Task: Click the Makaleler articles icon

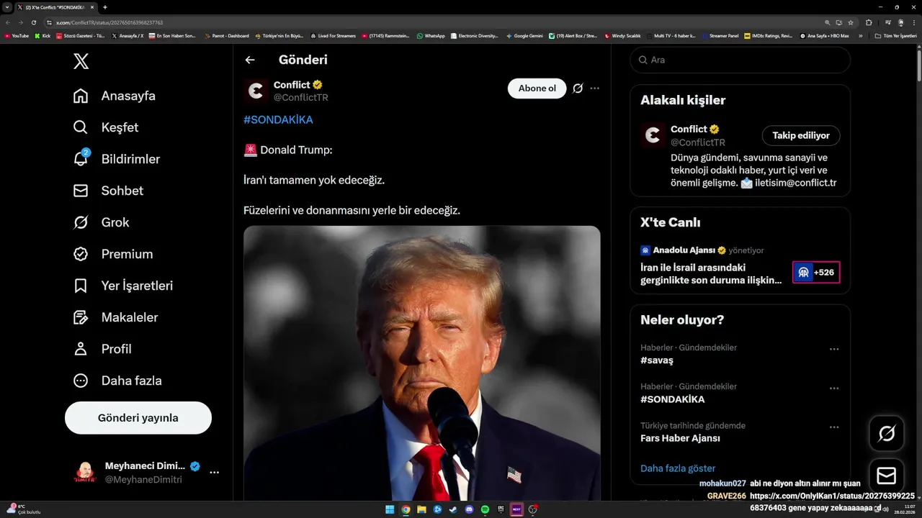Action: click(x=81, y=317)
